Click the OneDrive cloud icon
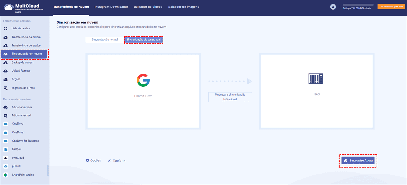The image size is (407, 185). [x=5, y=124]
